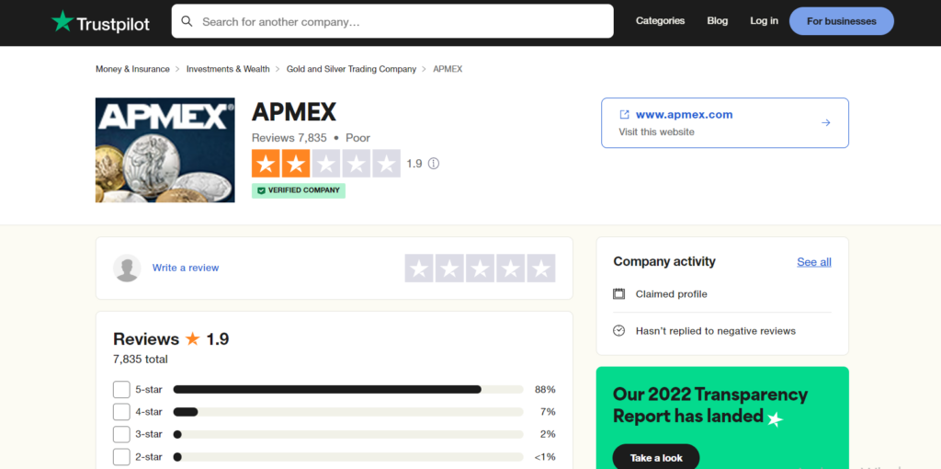Open Gold and Silver Trading Company breadcrumb
The height and width of the screenshot is (469, 941).
coord(351,69)
